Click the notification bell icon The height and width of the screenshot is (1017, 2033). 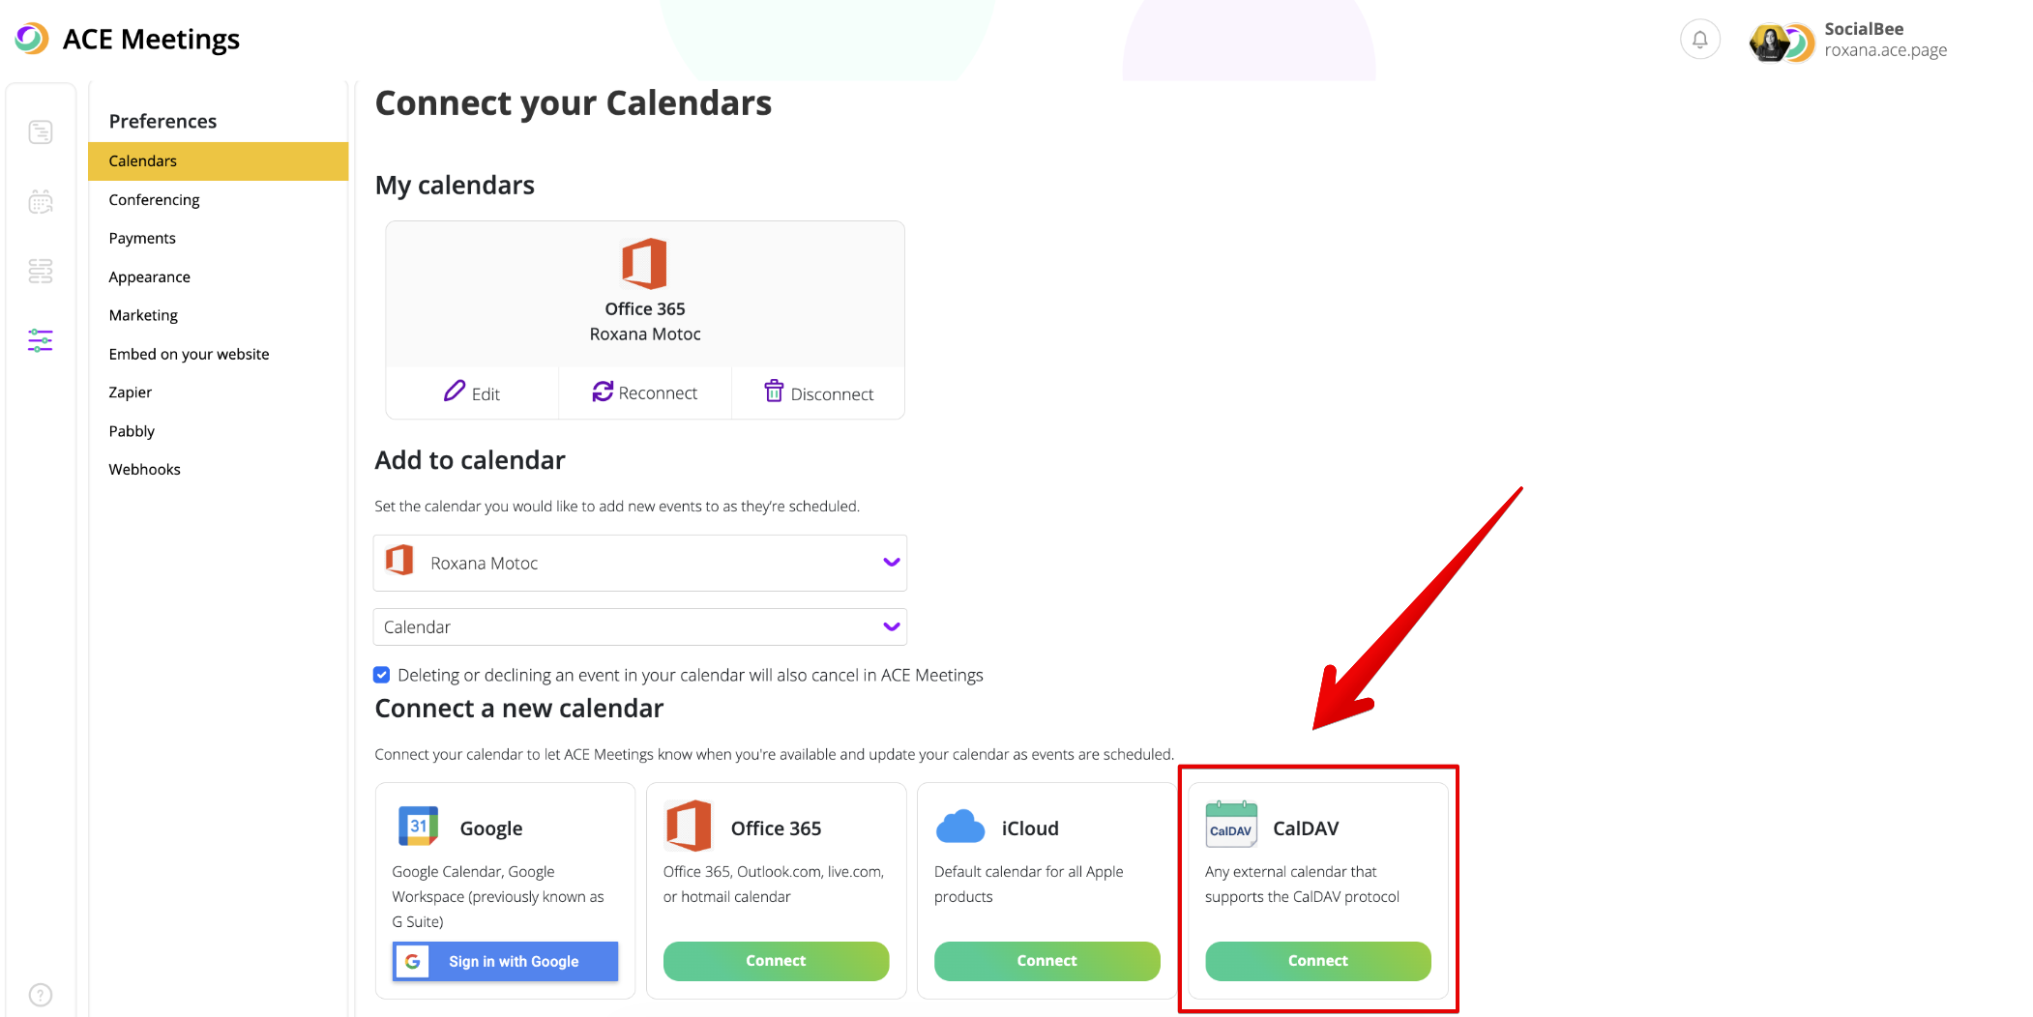point(1699,40)
